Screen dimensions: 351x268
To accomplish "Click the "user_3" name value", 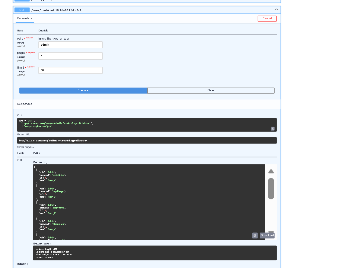I will (52, 181).
